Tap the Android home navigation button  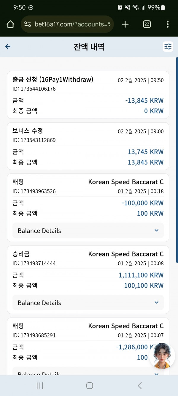[90, 386]
